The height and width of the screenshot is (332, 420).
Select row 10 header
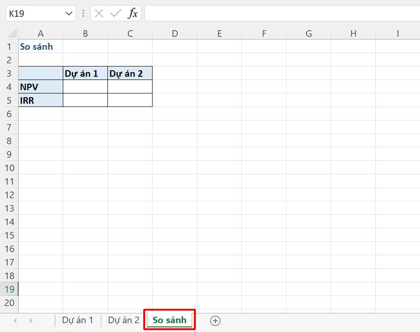pyautogui.click(x=9, y=168)
